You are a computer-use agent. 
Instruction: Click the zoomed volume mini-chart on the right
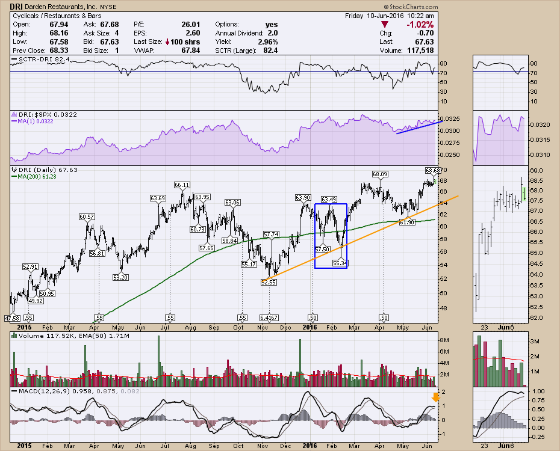(500, 359)
